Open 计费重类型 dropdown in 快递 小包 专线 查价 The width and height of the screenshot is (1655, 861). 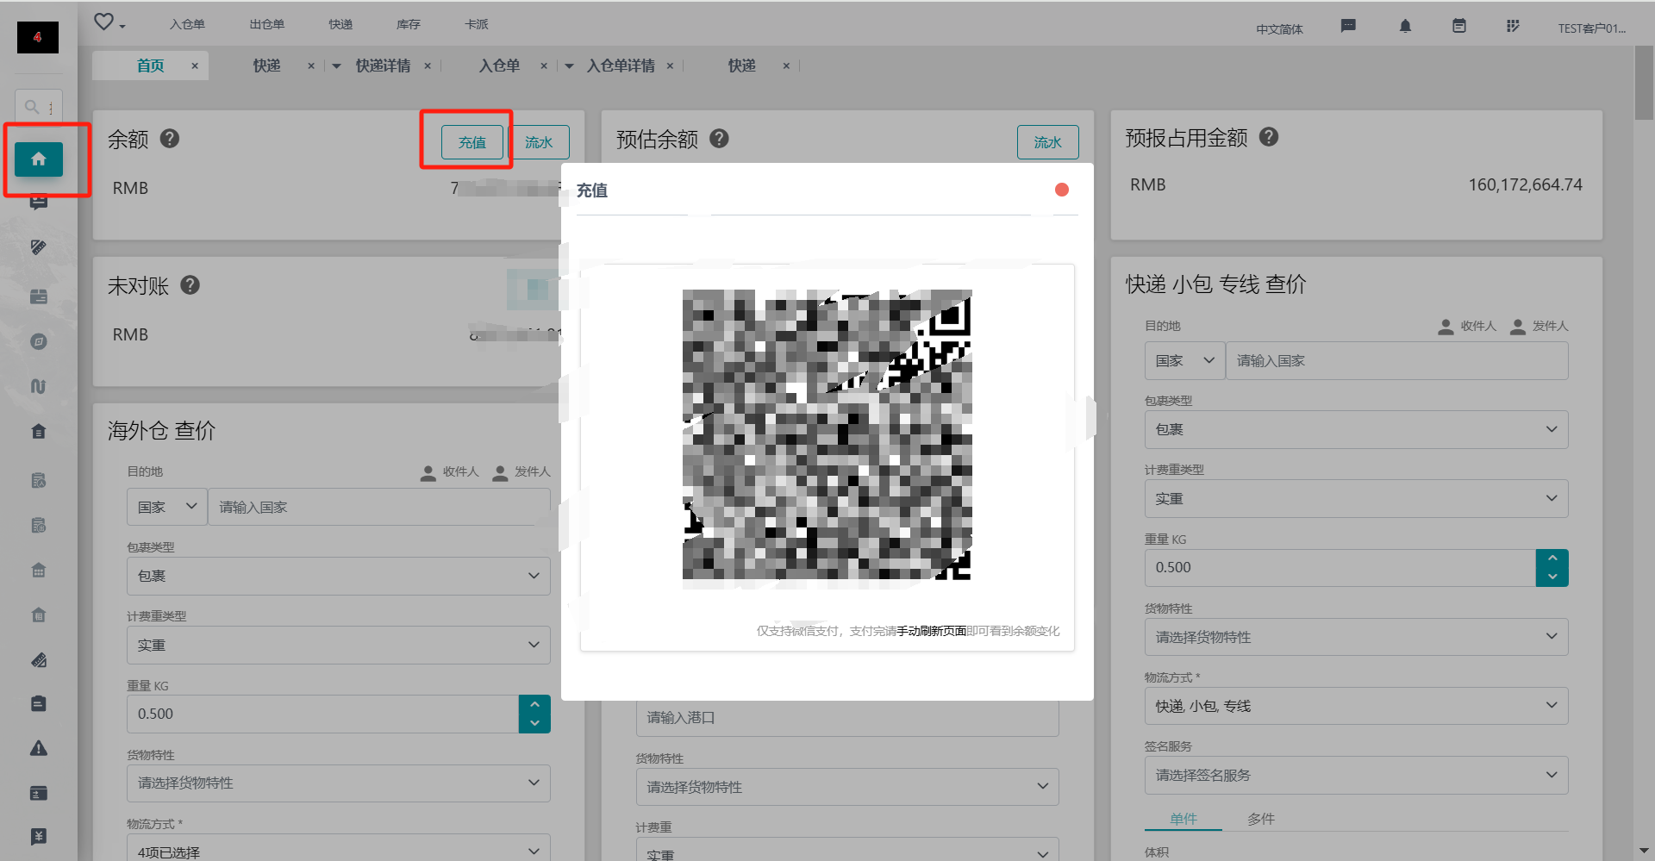click(1356, 498)
